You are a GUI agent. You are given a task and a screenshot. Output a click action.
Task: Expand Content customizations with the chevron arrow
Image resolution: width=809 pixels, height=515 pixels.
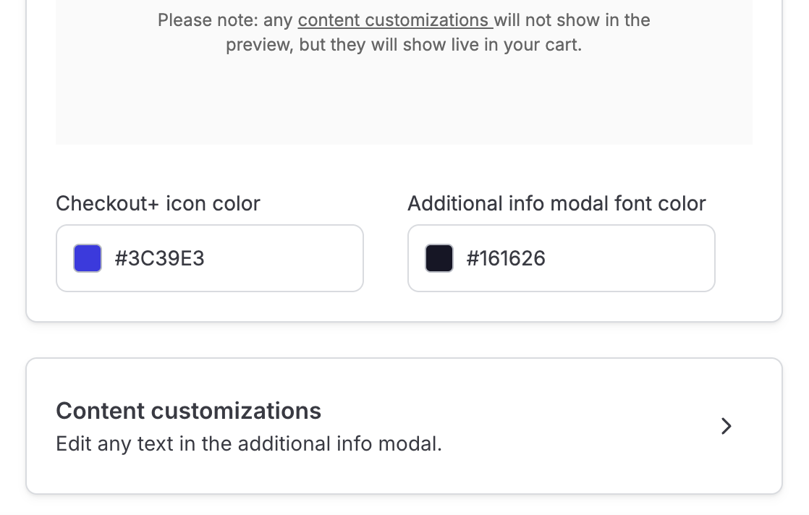pyautogui.click(x=727, y=426)
